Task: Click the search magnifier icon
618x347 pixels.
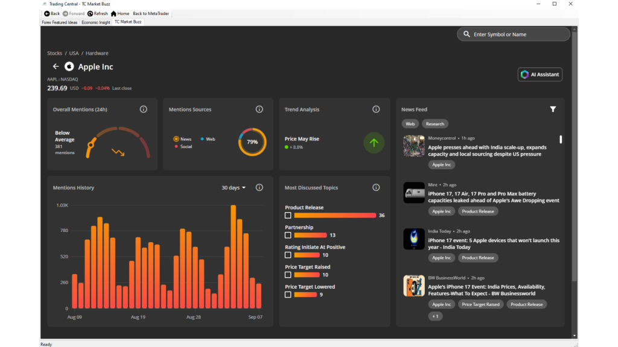Action: pyautogui.click(x=467, y=34)
